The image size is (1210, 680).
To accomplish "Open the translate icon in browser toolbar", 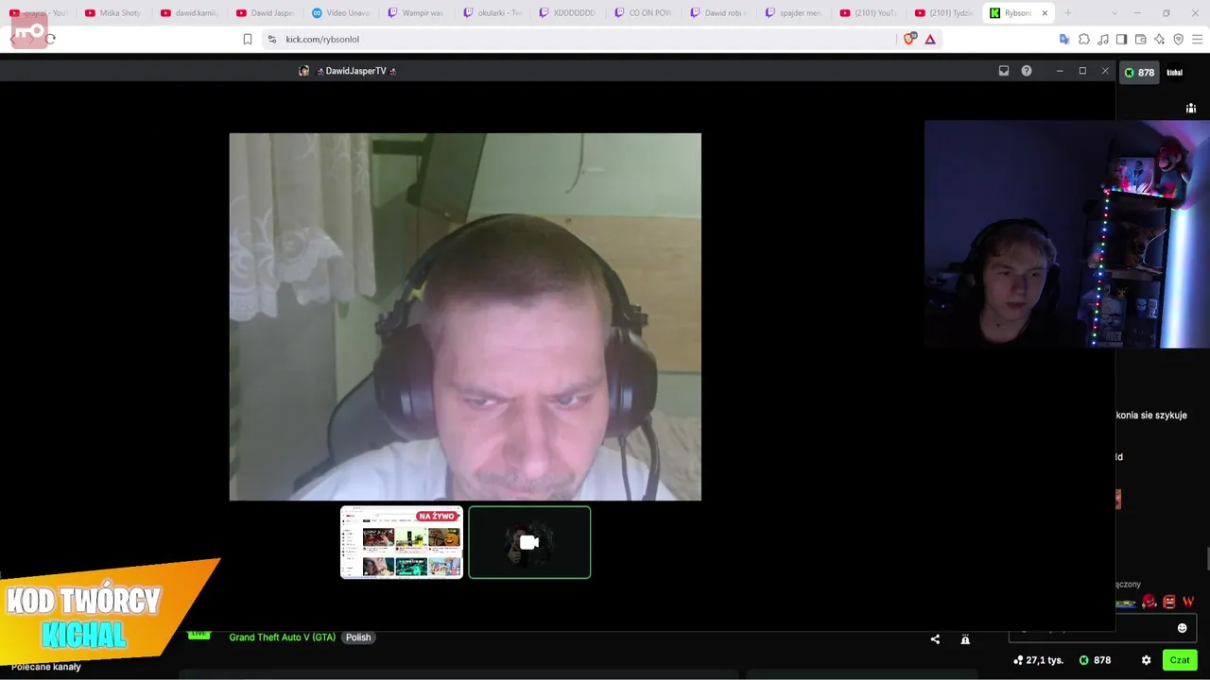I will [1064, 39].
